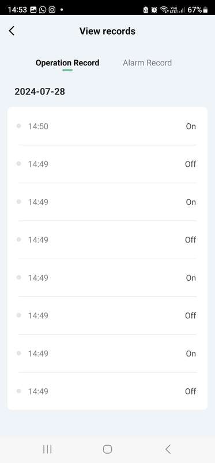Tap the 2024-07-28 date heading

click(x=40, y=91)
